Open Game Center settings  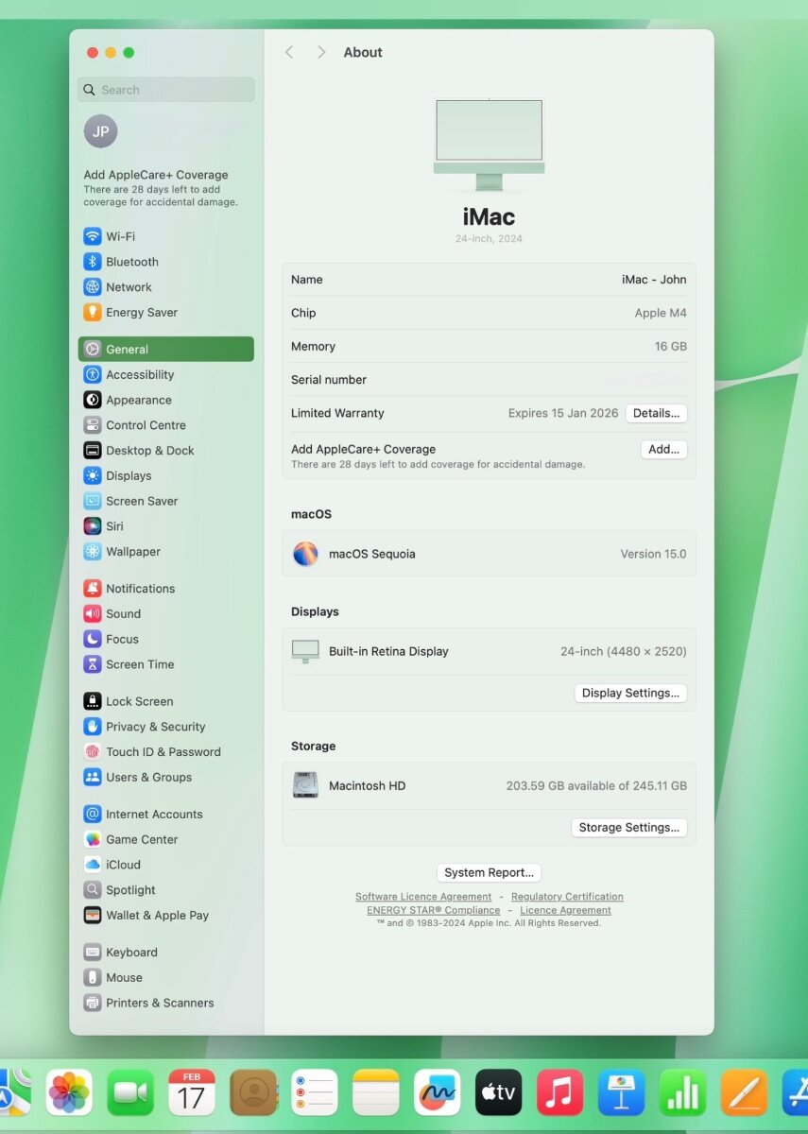click(165, 839)
